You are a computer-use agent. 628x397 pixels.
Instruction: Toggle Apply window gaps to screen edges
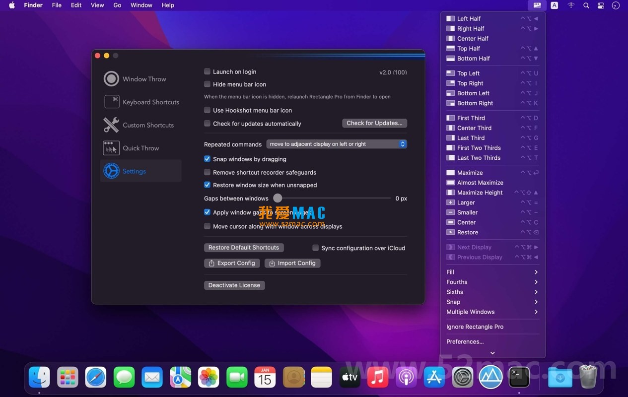(x=208, y=212)
